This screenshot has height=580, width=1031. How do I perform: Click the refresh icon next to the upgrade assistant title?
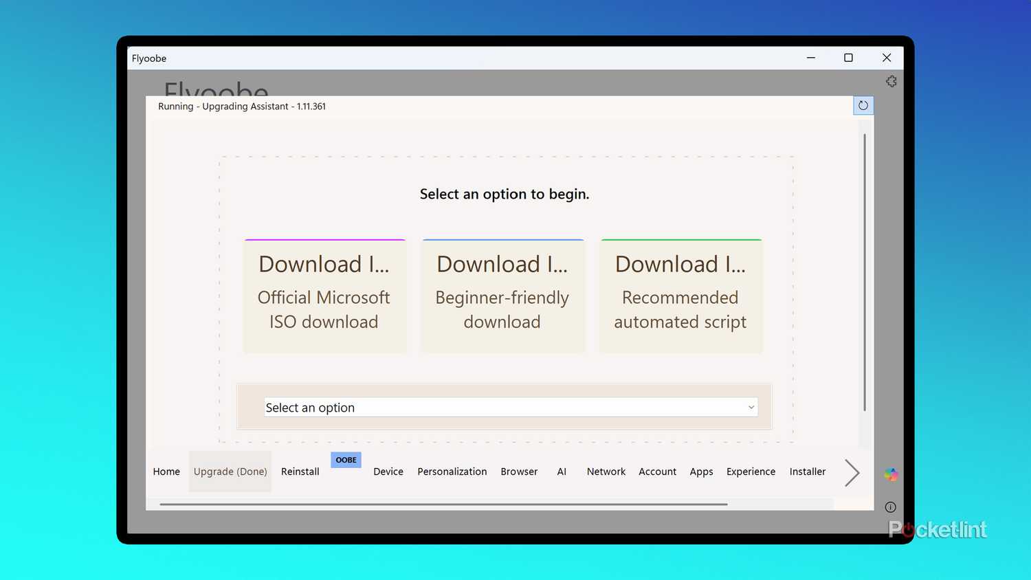863,105
